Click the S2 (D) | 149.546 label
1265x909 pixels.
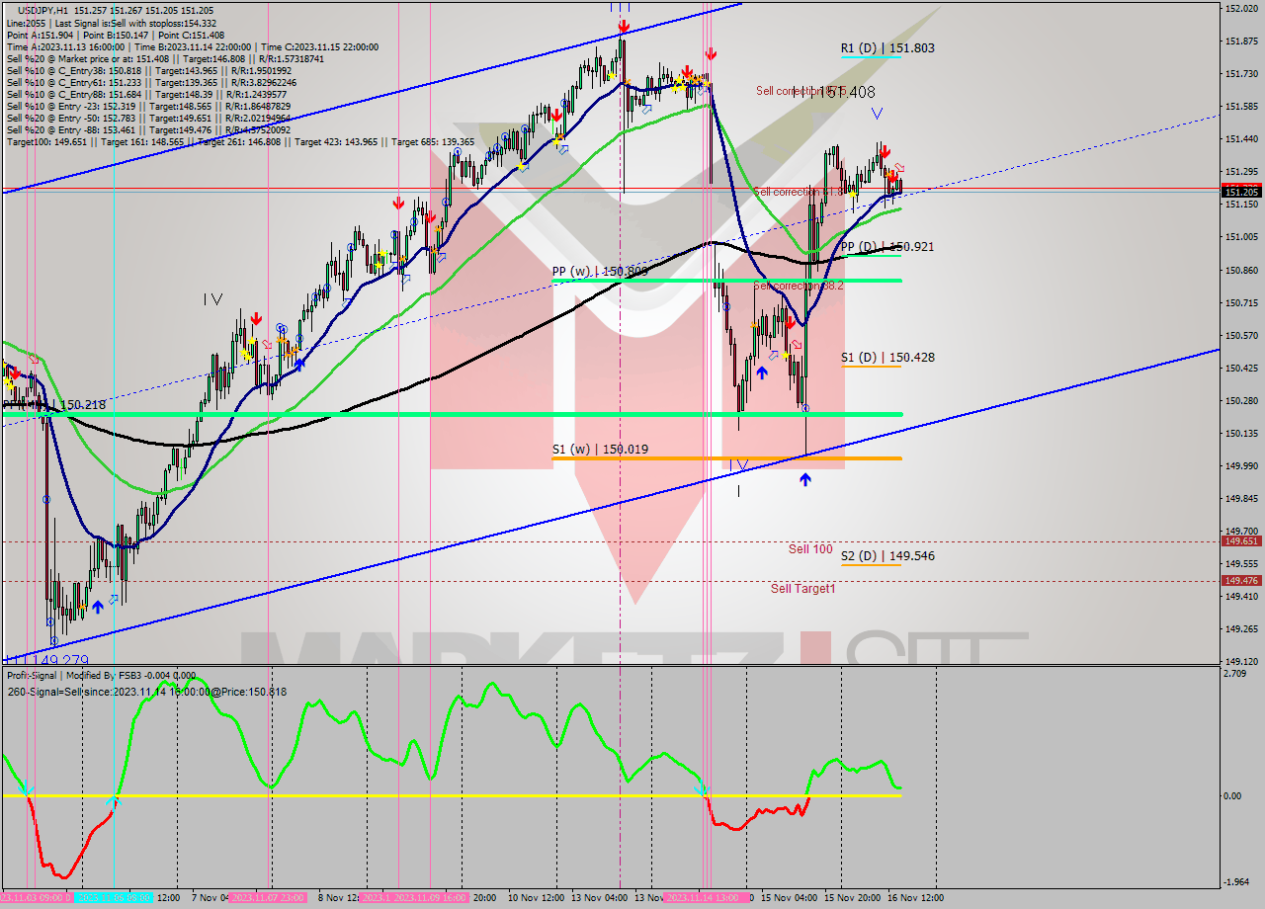887,555
